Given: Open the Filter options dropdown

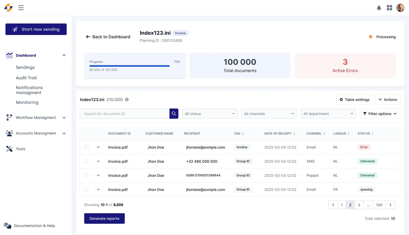Looking at the screenshot, I should 380,114.
